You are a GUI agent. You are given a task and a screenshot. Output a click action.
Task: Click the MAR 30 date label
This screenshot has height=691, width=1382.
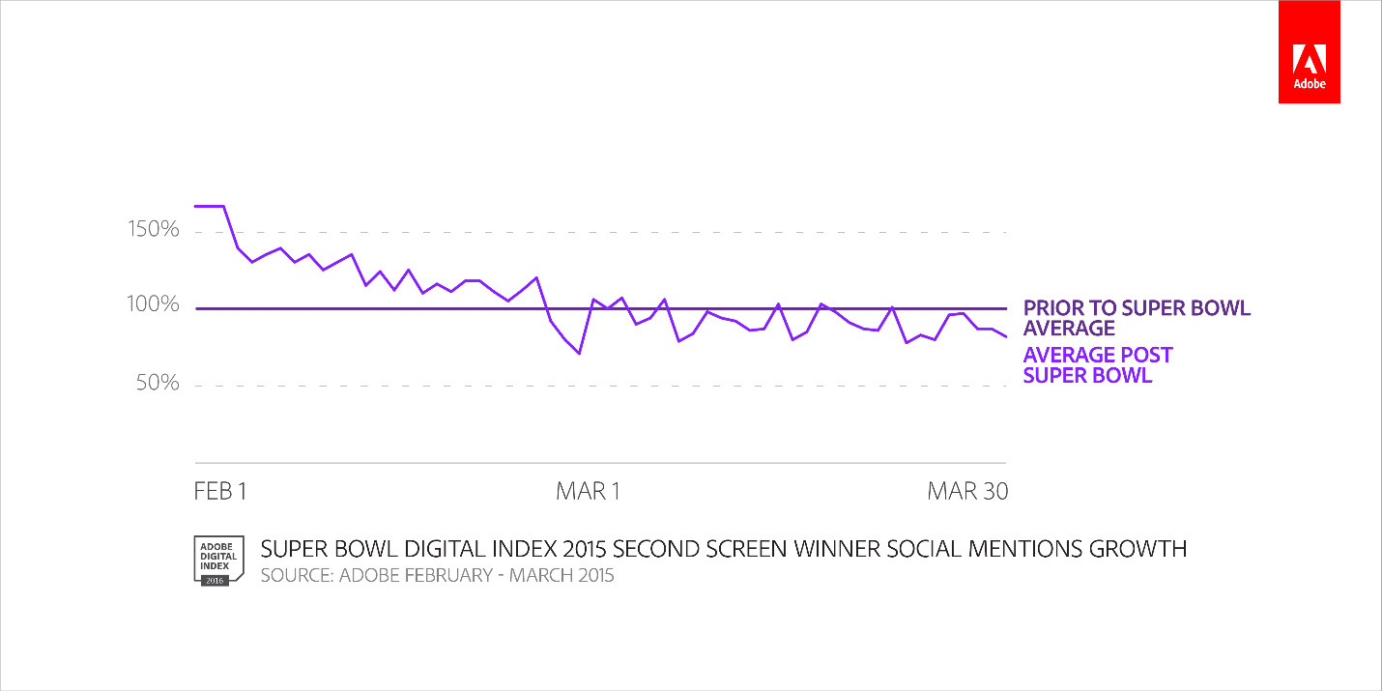tap(967, 491)
